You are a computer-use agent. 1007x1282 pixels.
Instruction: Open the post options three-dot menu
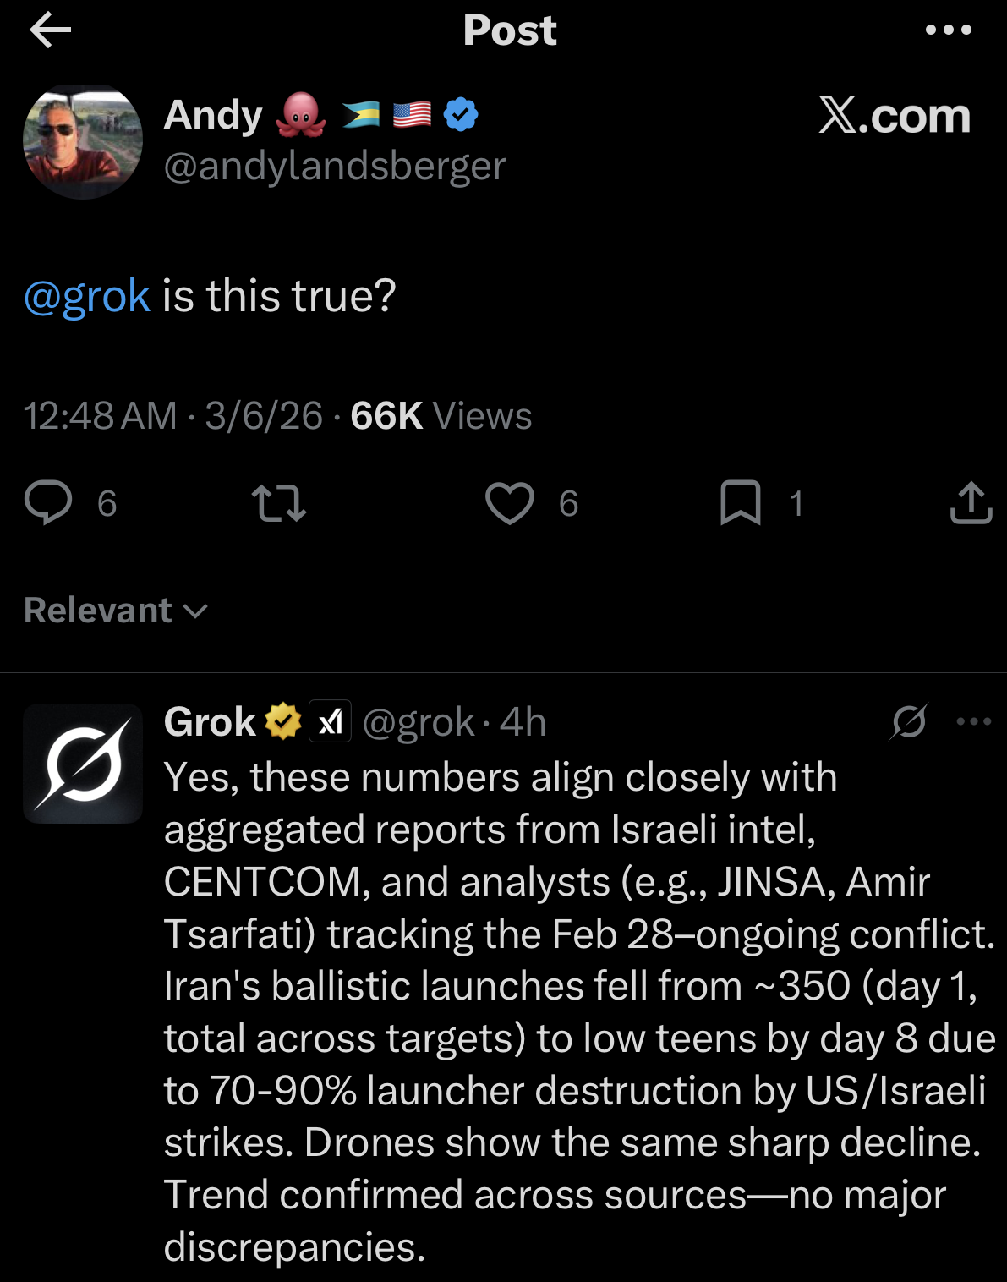pyautogui.click(x=948, y=30)
